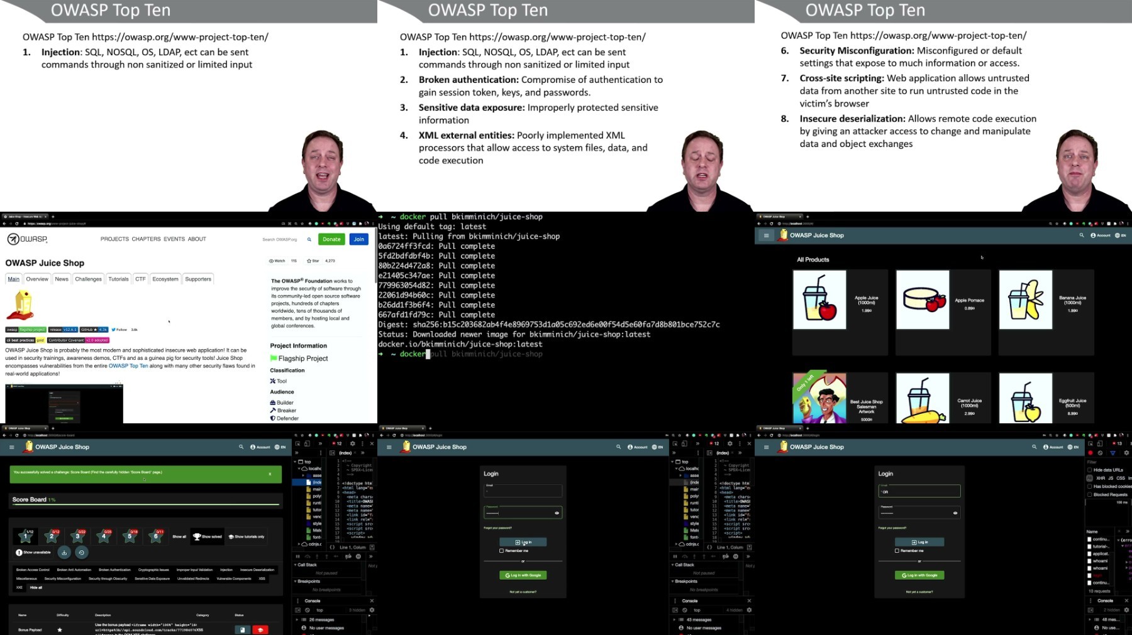The height and width of the screenshot is (635, 1132).
Task: Open the gear icon next to the Network filter funnel
Action: tap(1126, 453)
